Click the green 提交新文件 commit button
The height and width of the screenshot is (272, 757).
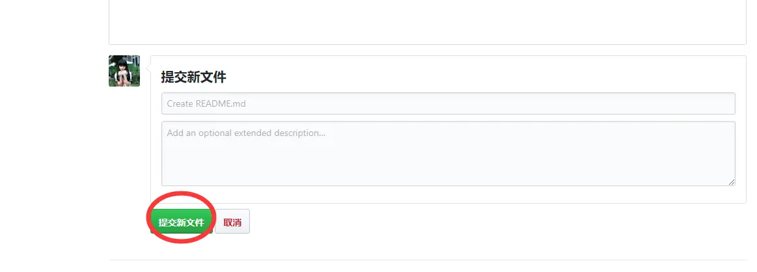pyautogui.click(x=182, y=223)
